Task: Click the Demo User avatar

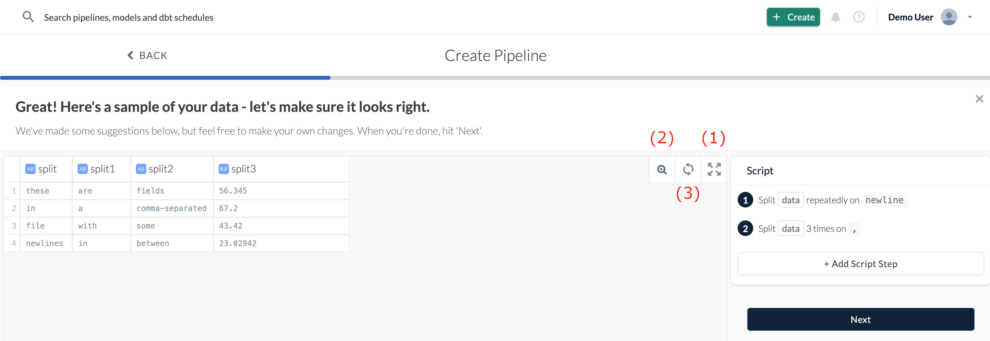Action: click(x=948, y=17)
